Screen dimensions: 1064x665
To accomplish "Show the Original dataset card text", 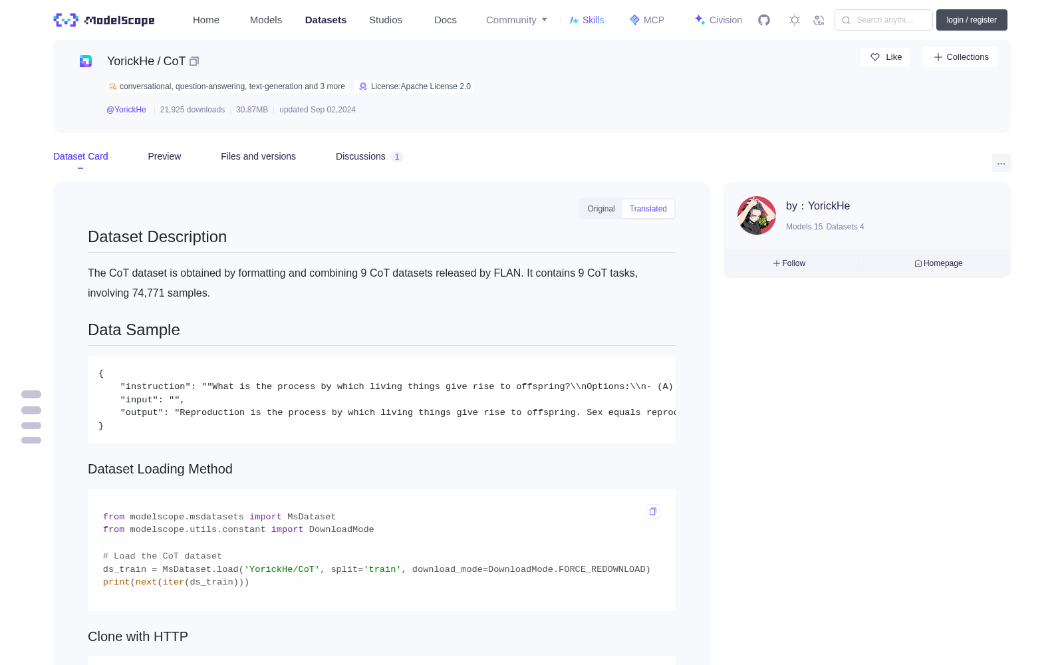I will coord(601,209).
